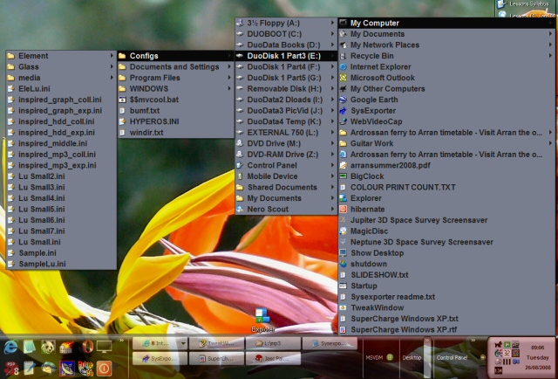Select Removable Disk (H:) entry
This screenshot has width=558, height=379.
click(x=286, y=89)
